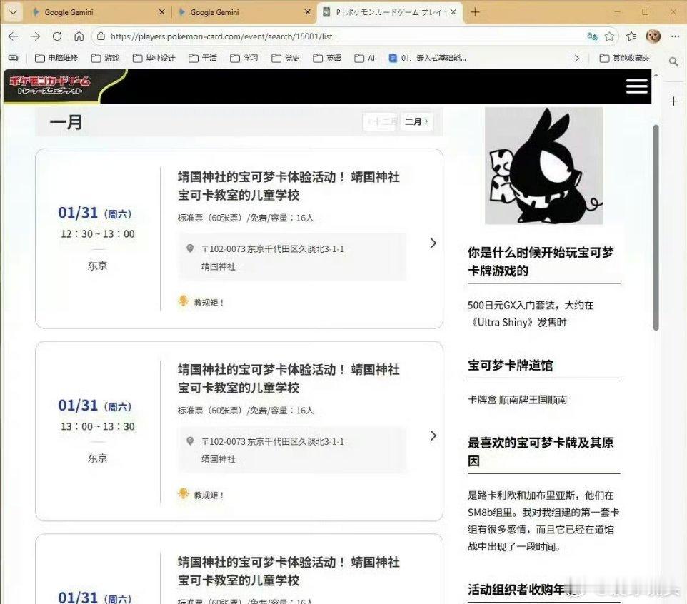Open the 党史 bookmark folder

tap(286, 58)
